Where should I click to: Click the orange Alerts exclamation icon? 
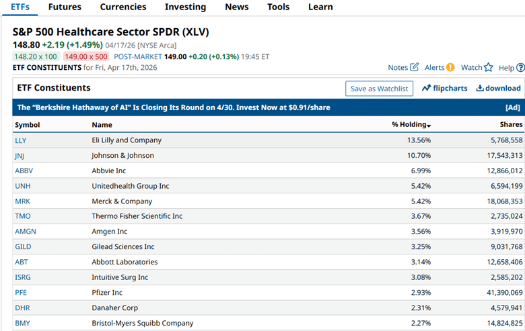[450, 67]
